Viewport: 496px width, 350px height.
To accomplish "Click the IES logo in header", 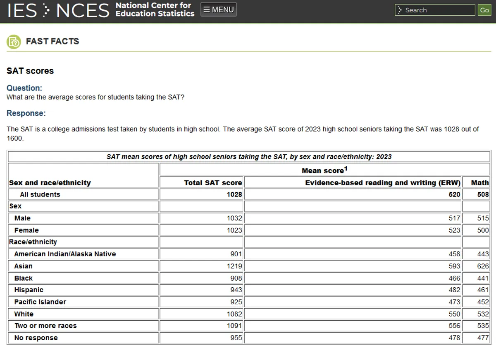I will (22, 10).
